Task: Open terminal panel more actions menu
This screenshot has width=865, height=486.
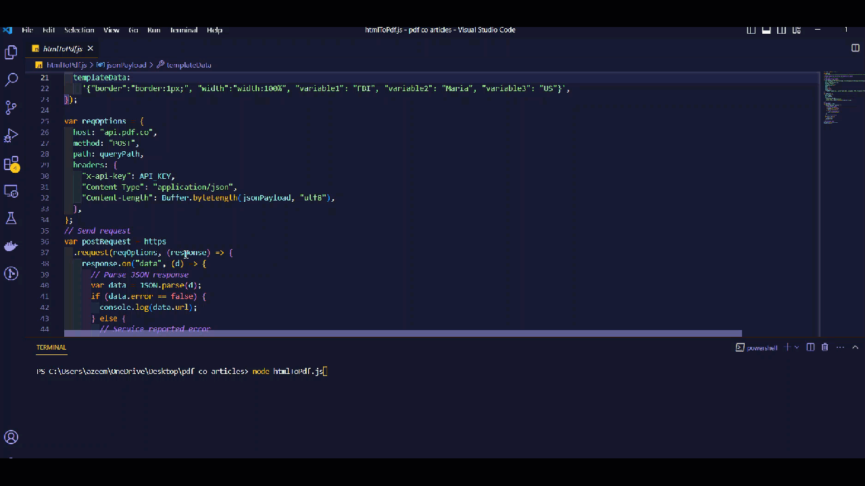Action: click(x=840, y=348)
